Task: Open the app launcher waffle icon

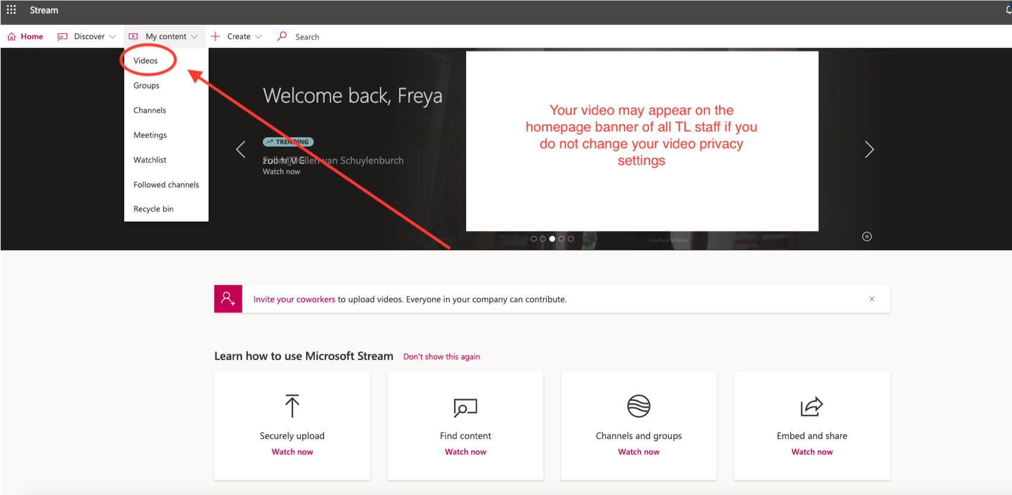Action: (x=11, y=10)
